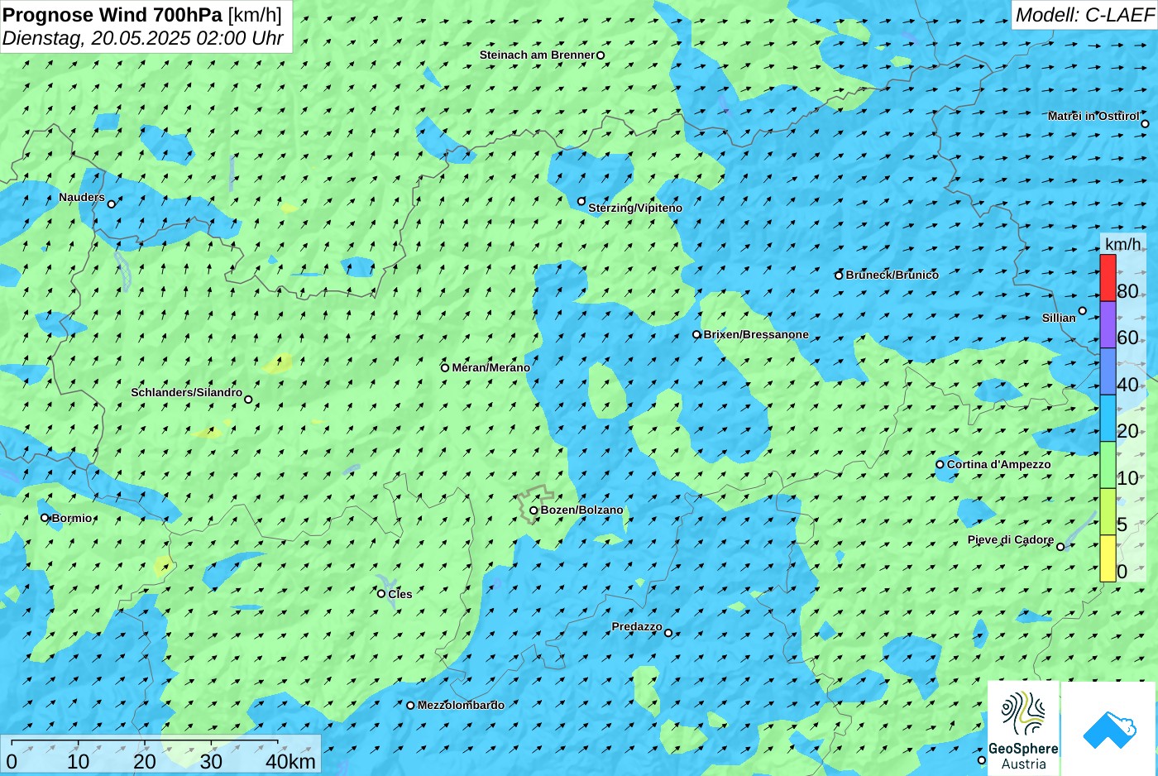Select the Mezzolombardo marker

click(410, 706)
